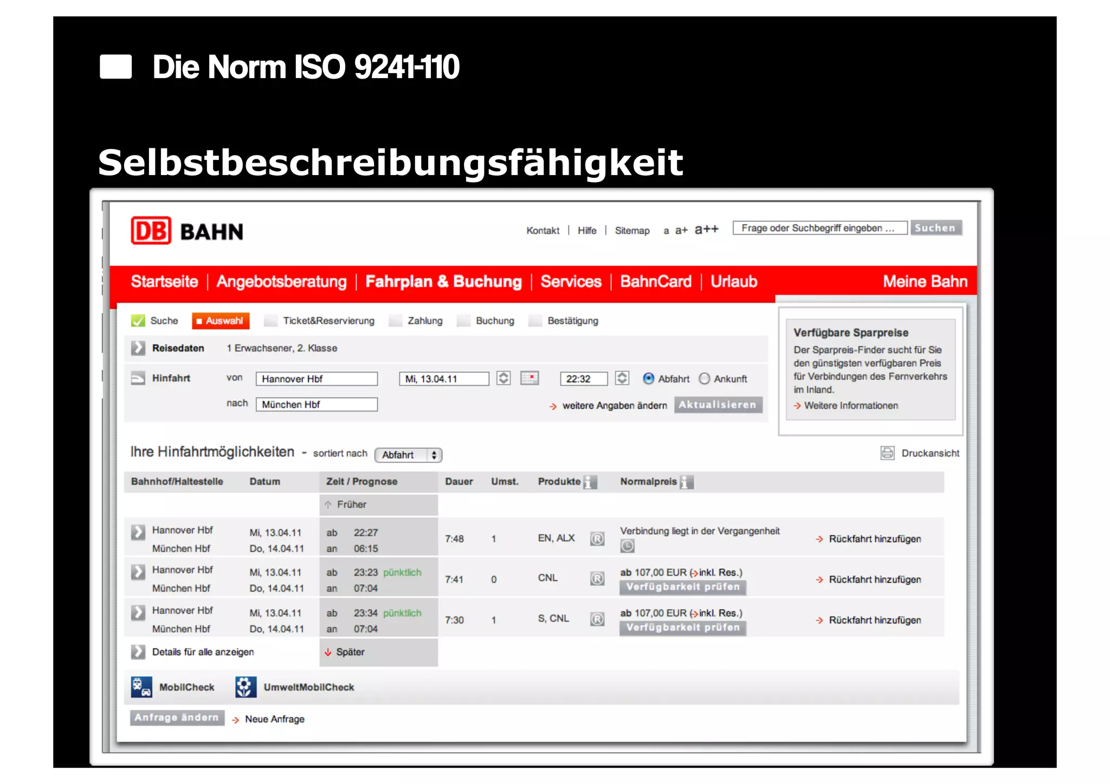Click the Hinfahrt train icon

coord(138,378)
